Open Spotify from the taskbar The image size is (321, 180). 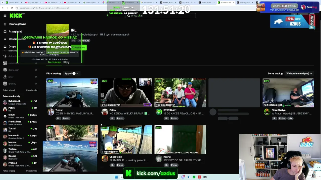point(194,177)
